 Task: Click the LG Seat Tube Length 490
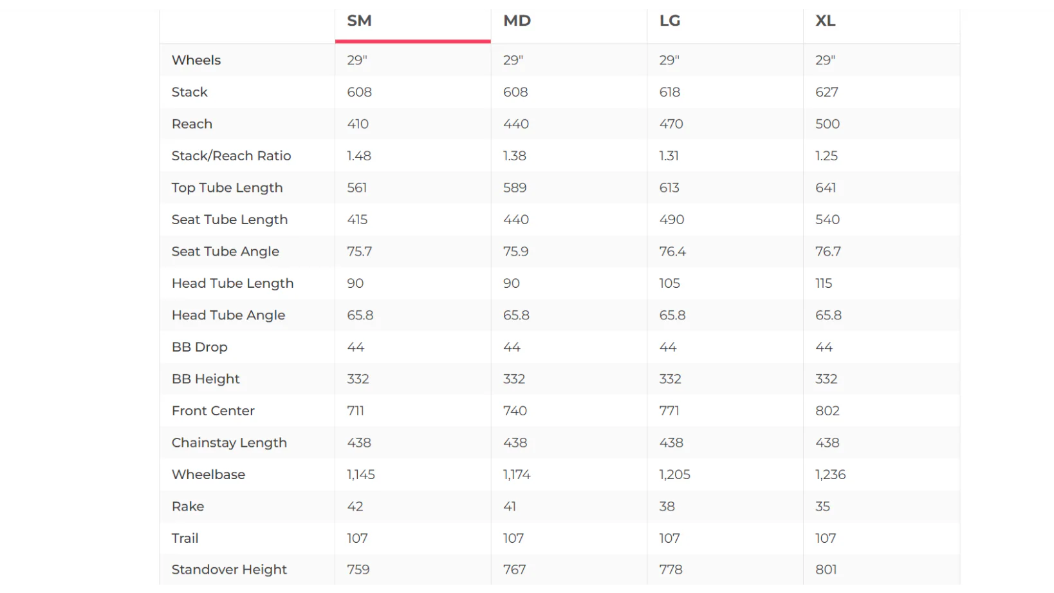click(672, 220)
